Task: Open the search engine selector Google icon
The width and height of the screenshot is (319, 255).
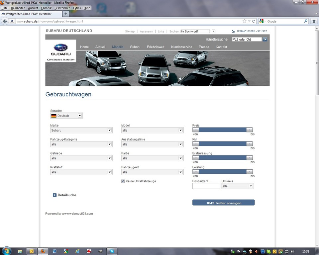Action: (262, 21)
